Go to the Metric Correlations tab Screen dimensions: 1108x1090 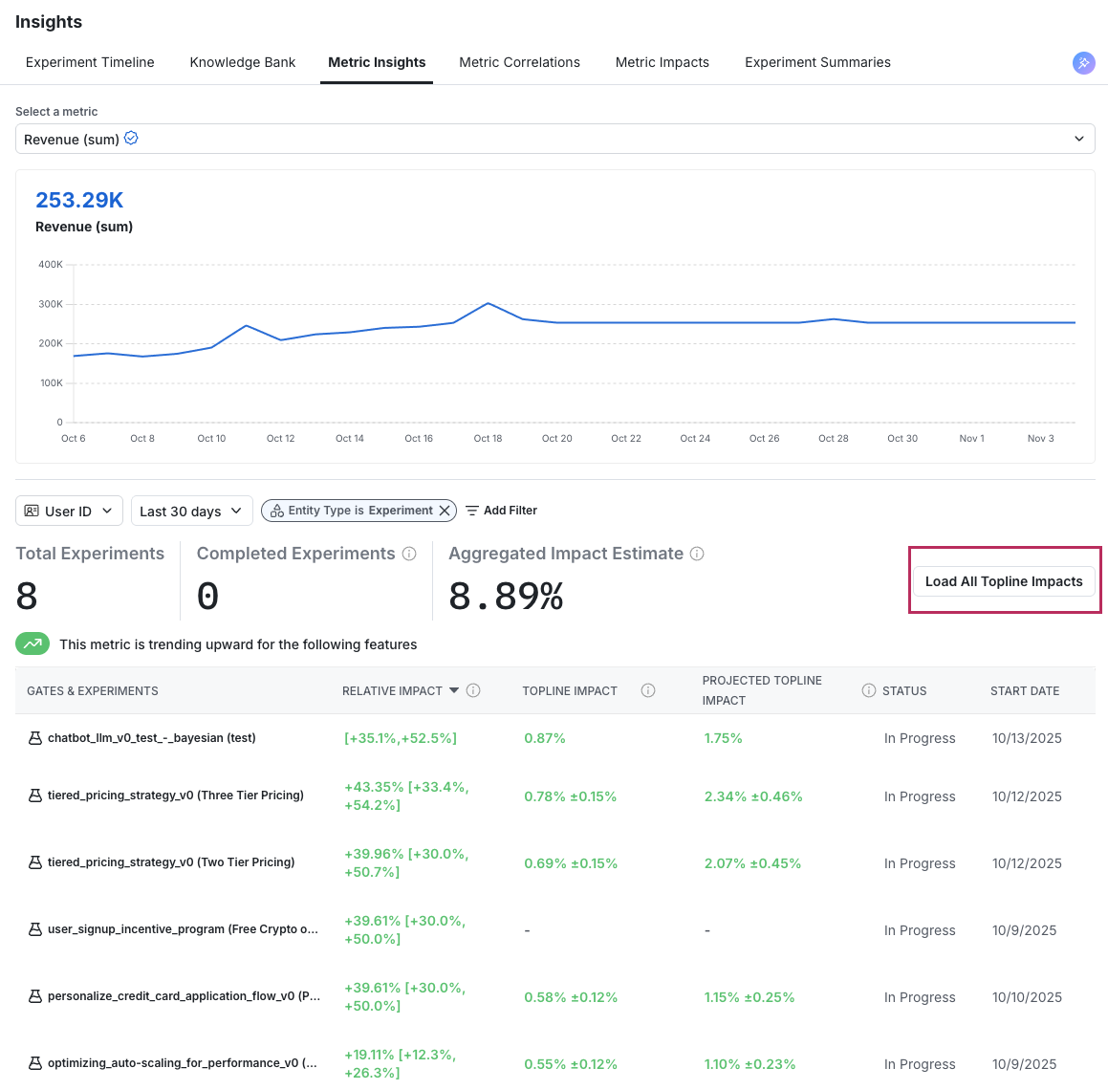point(519,62)
